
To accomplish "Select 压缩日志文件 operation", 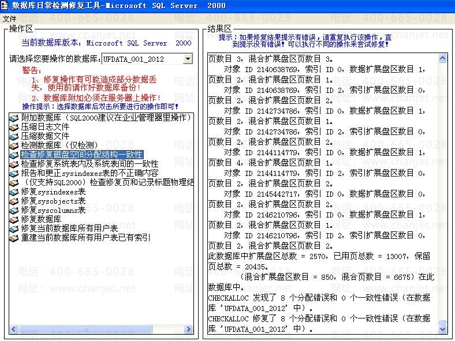I will click(45, 127).
